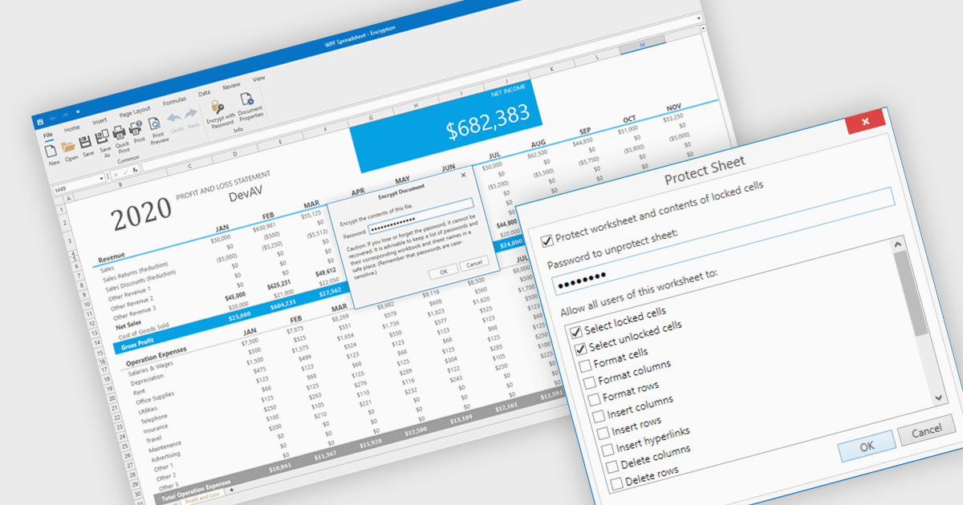Select the Quick Print icon
This screenshot has height=505, width=963.
[x=120, y=133]
